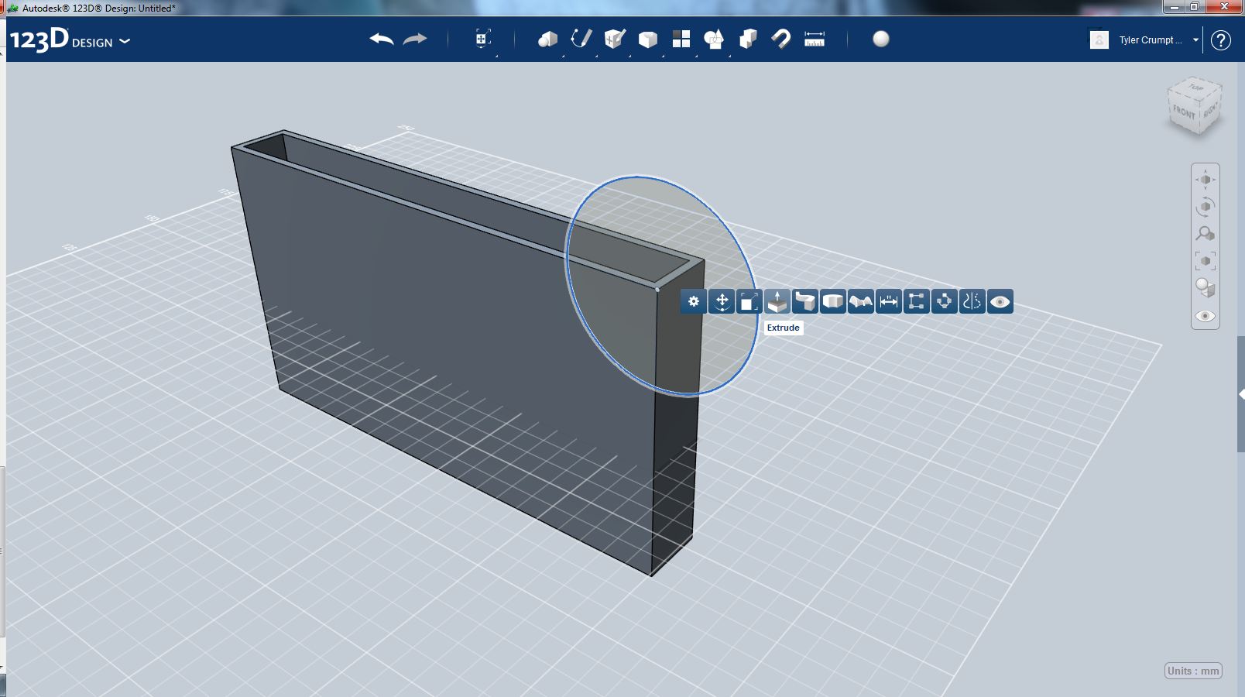Screen dimensions: 1245x697
Task: Click the FRONT face of the view cube
Action: tap(1184, 113)
